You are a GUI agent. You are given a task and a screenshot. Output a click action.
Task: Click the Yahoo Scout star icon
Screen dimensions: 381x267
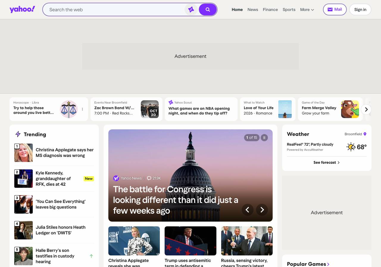point(171,102)
